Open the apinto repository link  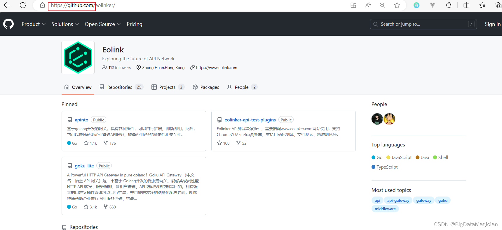pyautogui.click(x=81, y=120)
